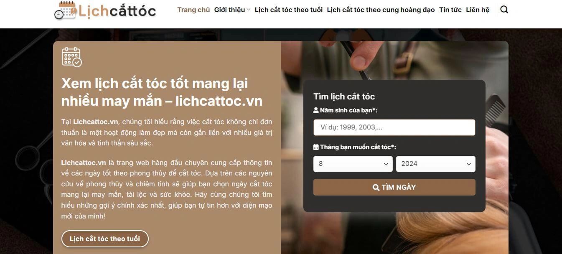The width and height of the screenshot is (562, 254).
Task: Click the magnifier icon in TÌM NGÀY button
Action: tap(376, 187)
